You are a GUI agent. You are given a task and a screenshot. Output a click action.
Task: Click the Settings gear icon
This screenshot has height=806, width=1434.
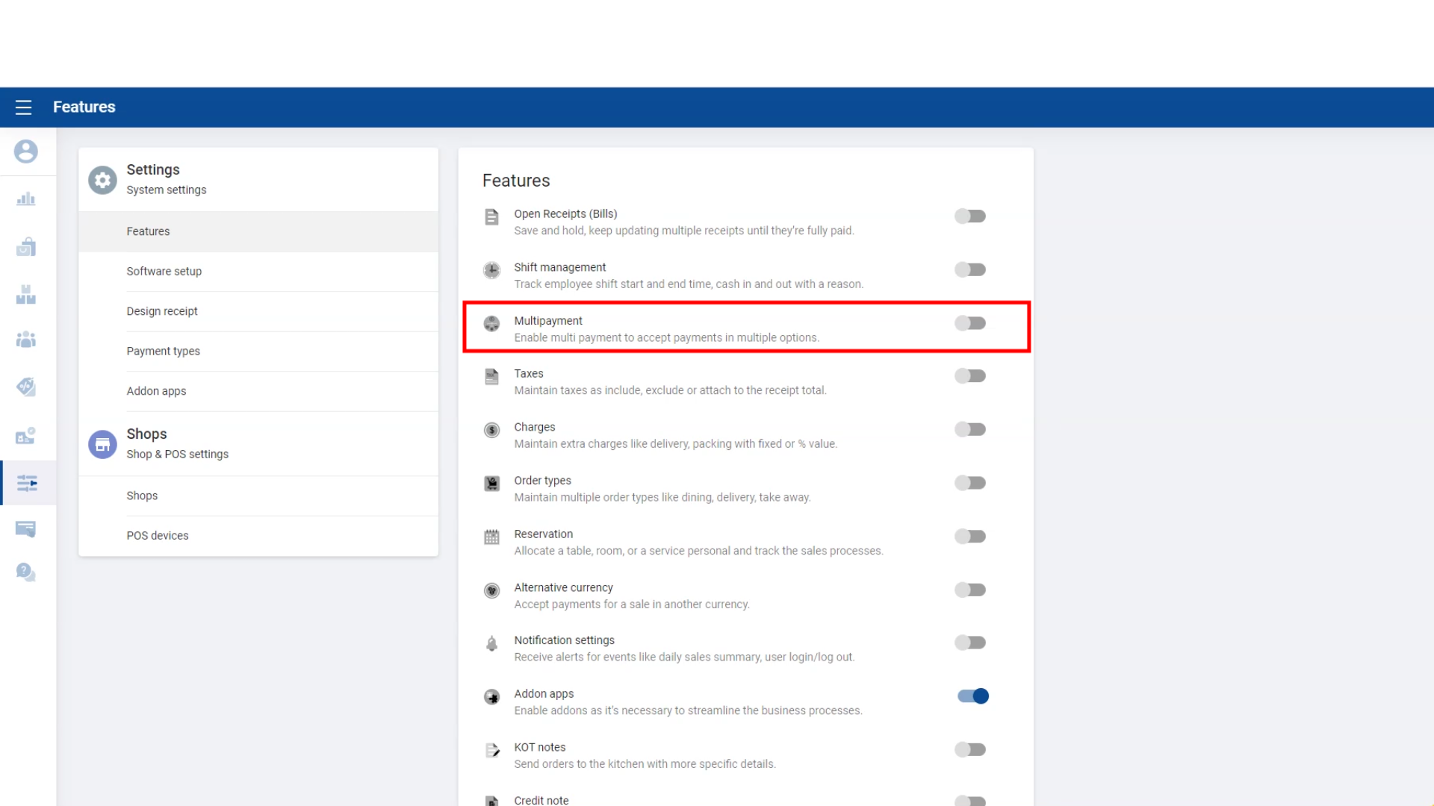pos(102,180)
